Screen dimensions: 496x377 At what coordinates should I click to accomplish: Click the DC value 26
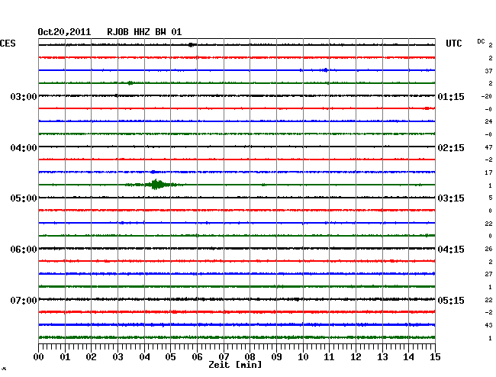pyautogui.click(x=488, y=249)
